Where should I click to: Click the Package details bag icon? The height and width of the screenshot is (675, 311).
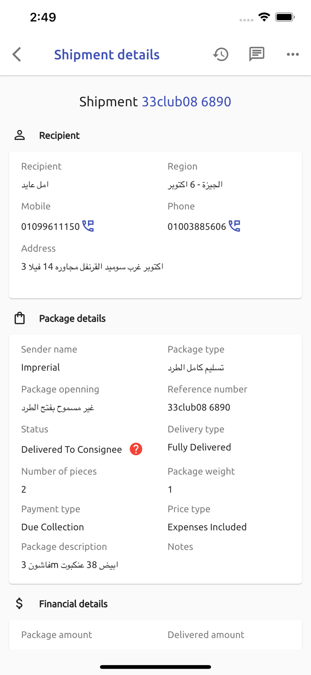pos(20,318)
